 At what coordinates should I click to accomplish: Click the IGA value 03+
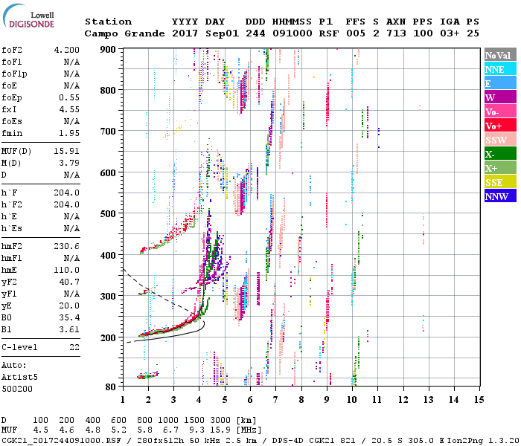tap(450, 33)
